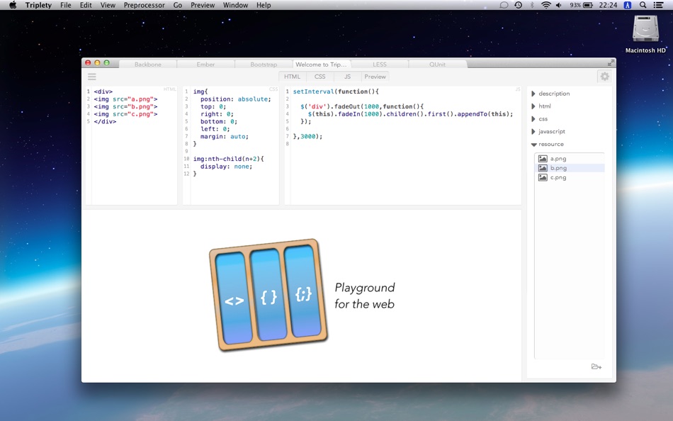Viewport: 673px width, 421px height.
Task: Click the a.png image file icon
Action: tap(543, 159)
